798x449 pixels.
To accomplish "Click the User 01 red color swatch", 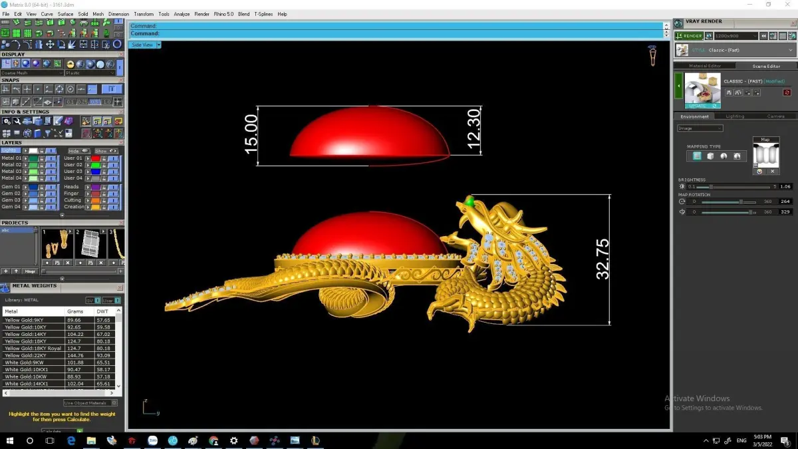I will 96,158.
